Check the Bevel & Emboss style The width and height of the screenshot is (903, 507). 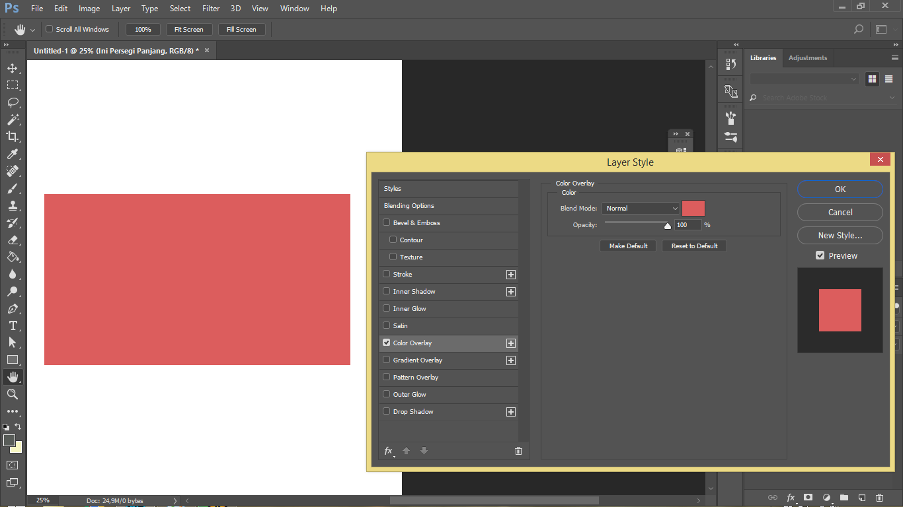click(386, 222)
